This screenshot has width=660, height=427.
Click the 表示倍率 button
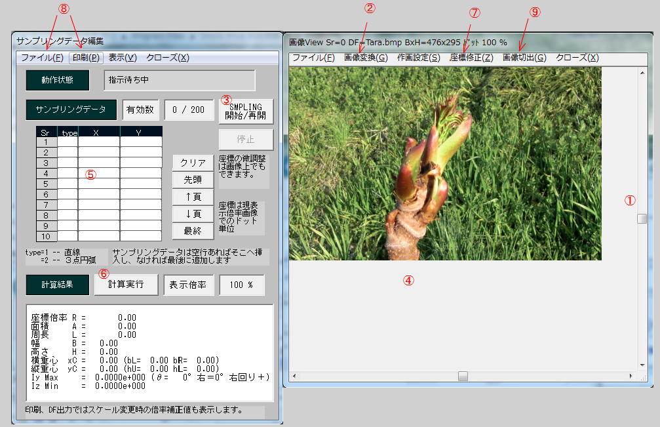(189, 285)
